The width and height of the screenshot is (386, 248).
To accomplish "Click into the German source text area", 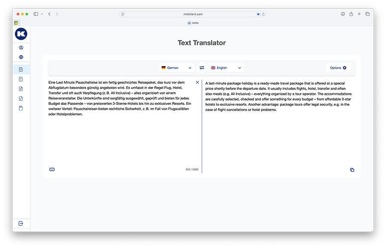I will pos(120,98).
